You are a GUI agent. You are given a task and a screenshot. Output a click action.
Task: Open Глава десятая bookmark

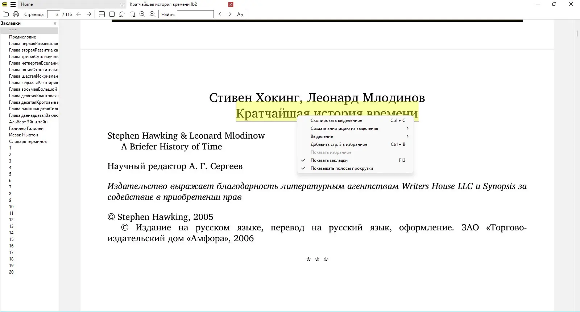(x=34, y=102)
